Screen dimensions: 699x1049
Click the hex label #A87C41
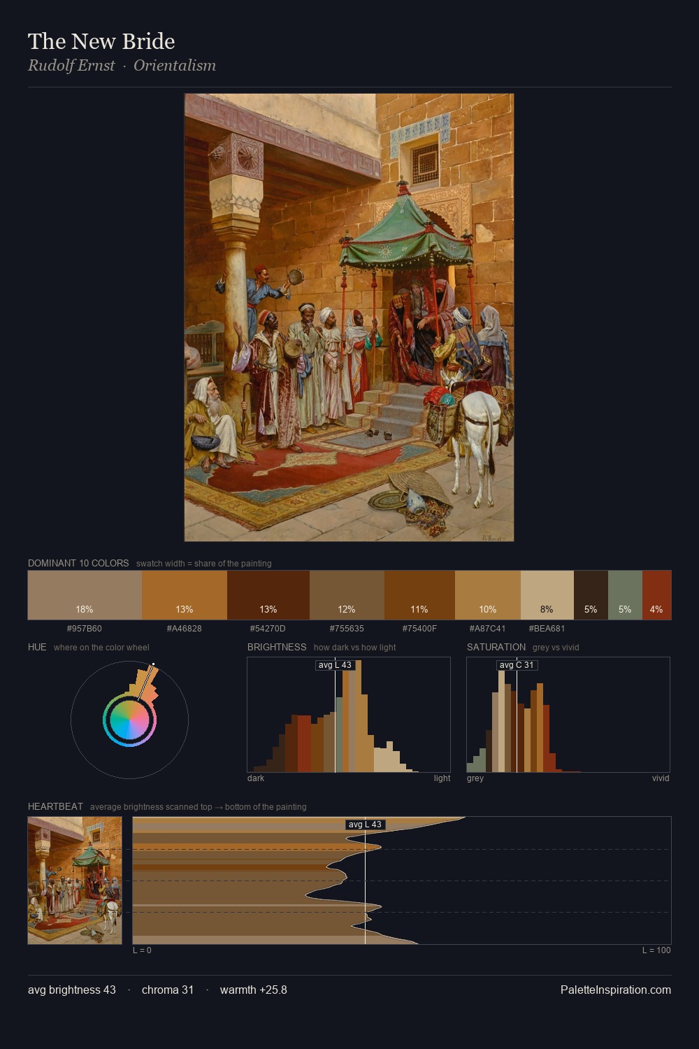point(487,629)
